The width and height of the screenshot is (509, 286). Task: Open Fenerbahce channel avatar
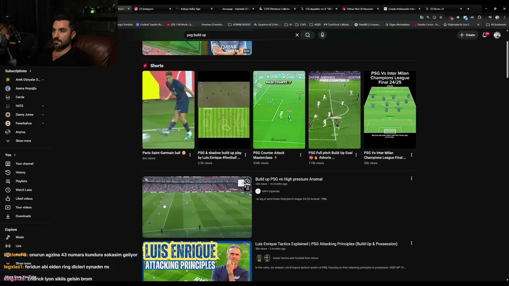pos(8,123)
